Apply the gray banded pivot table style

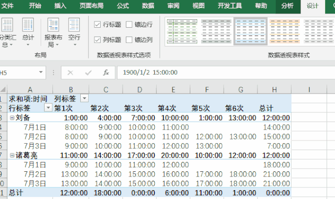[216, 31]
